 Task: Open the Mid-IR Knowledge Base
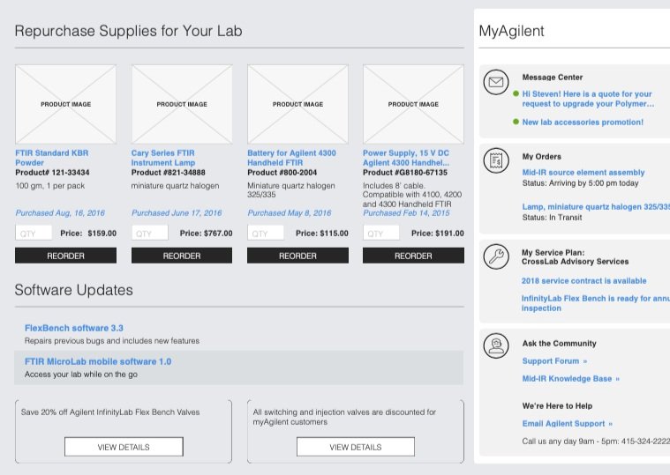coord(571,379)
